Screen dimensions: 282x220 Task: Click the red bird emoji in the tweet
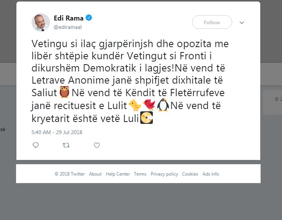click(x=149, y=105)
